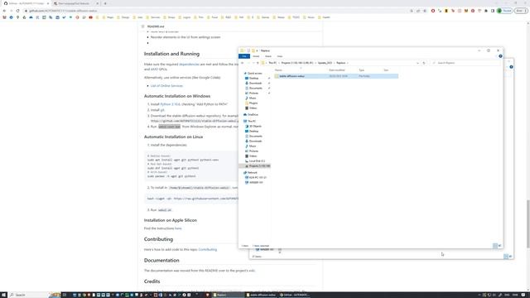Click the browser address bar
Viewport: 530px width, 298px height.
[x=216, y=11]
